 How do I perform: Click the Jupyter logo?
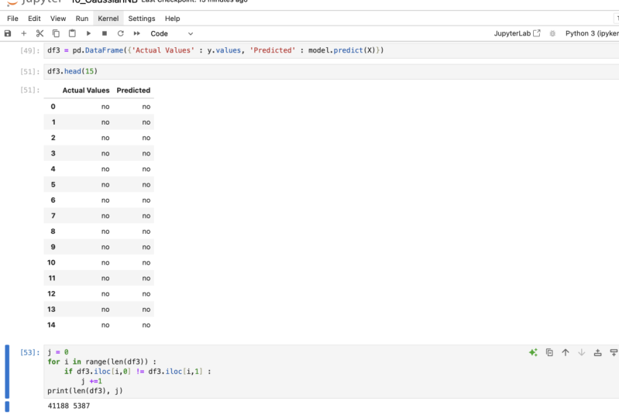(35, 2)
